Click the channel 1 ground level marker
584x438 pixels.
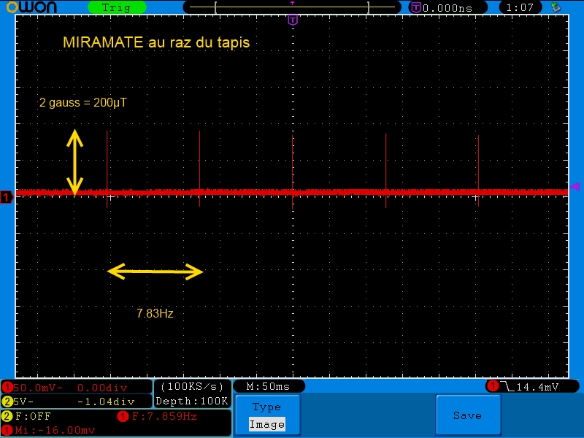click(7, 196)
